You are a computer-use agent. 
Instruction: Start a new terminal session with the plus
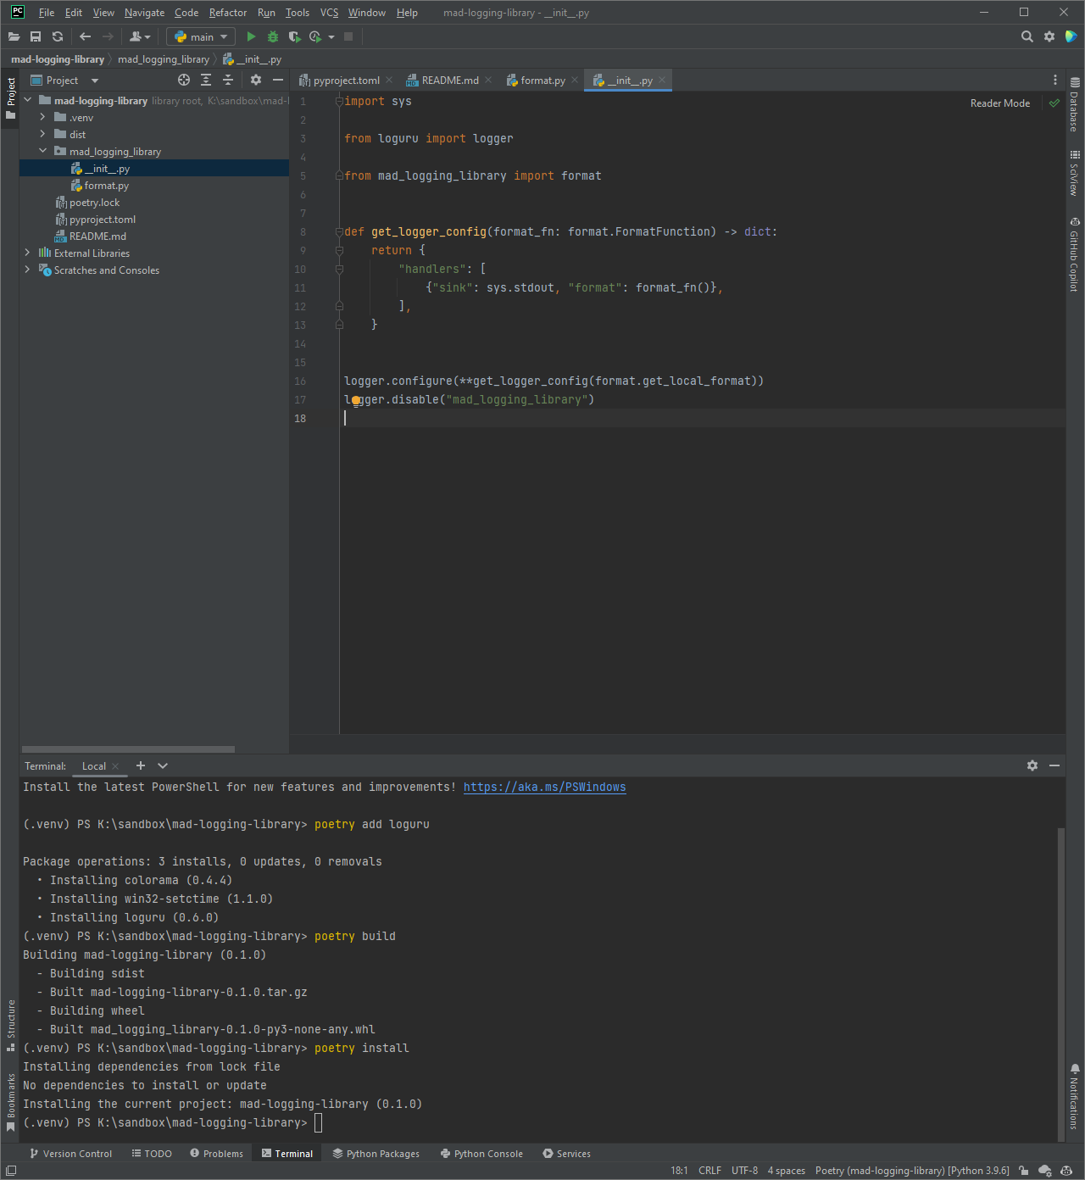pyautogui.click(x=140, y=765)
